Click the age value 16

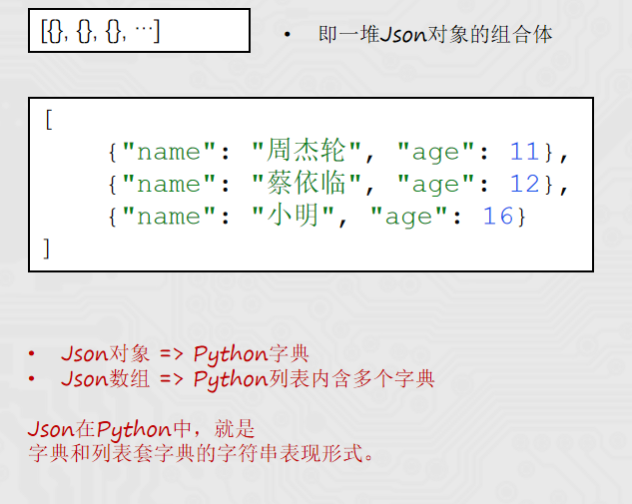[498, 216]
